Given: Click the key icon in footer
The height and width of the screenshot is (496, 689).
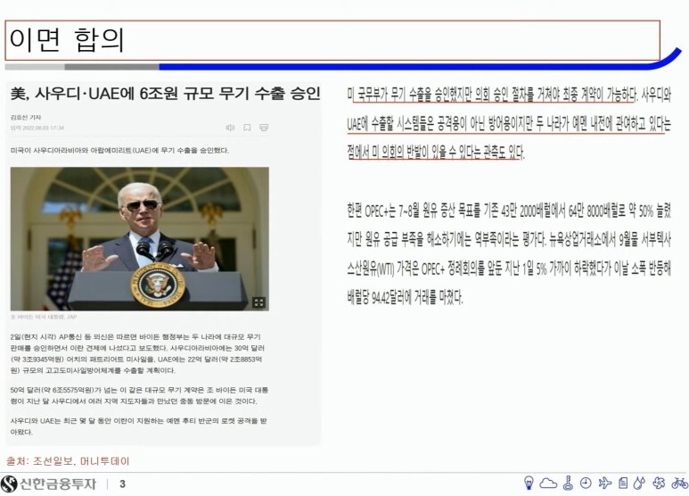Looking at the screenshot, I should (568, 483).
